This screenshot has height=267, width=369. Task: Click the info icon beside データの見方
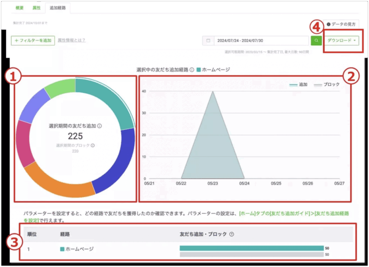tap(328, 24)
